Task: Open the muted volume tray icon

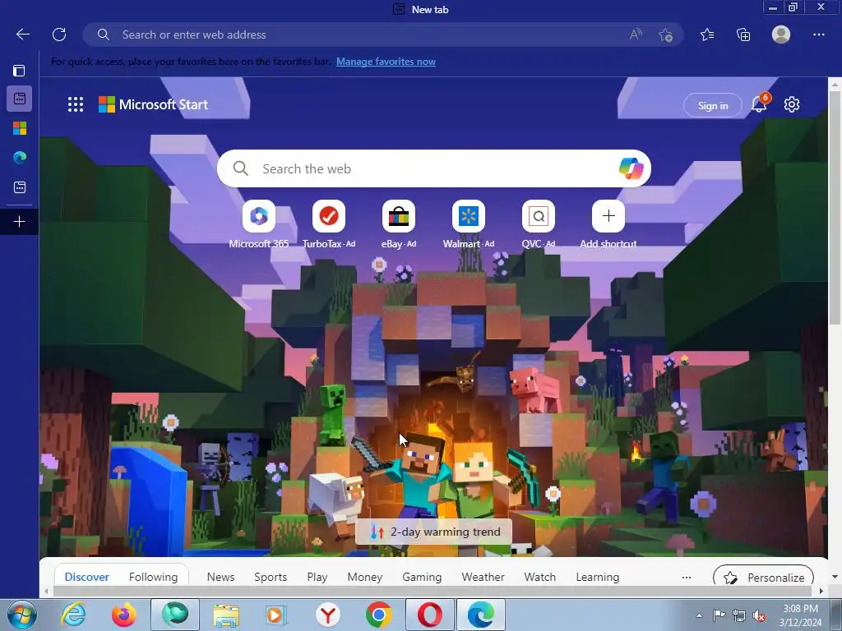Action: tap(759, 615)
